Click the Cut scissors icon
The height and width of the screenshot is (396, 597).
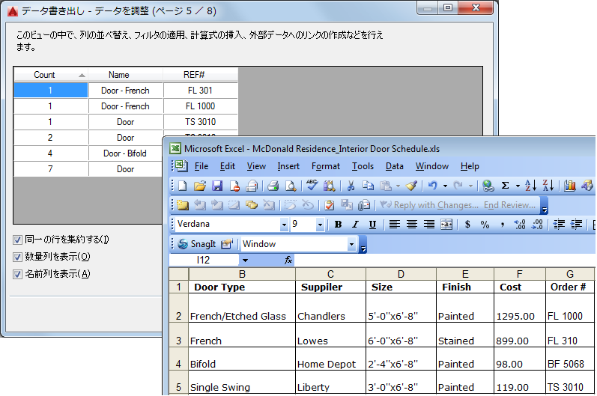(x=351, y=186)
